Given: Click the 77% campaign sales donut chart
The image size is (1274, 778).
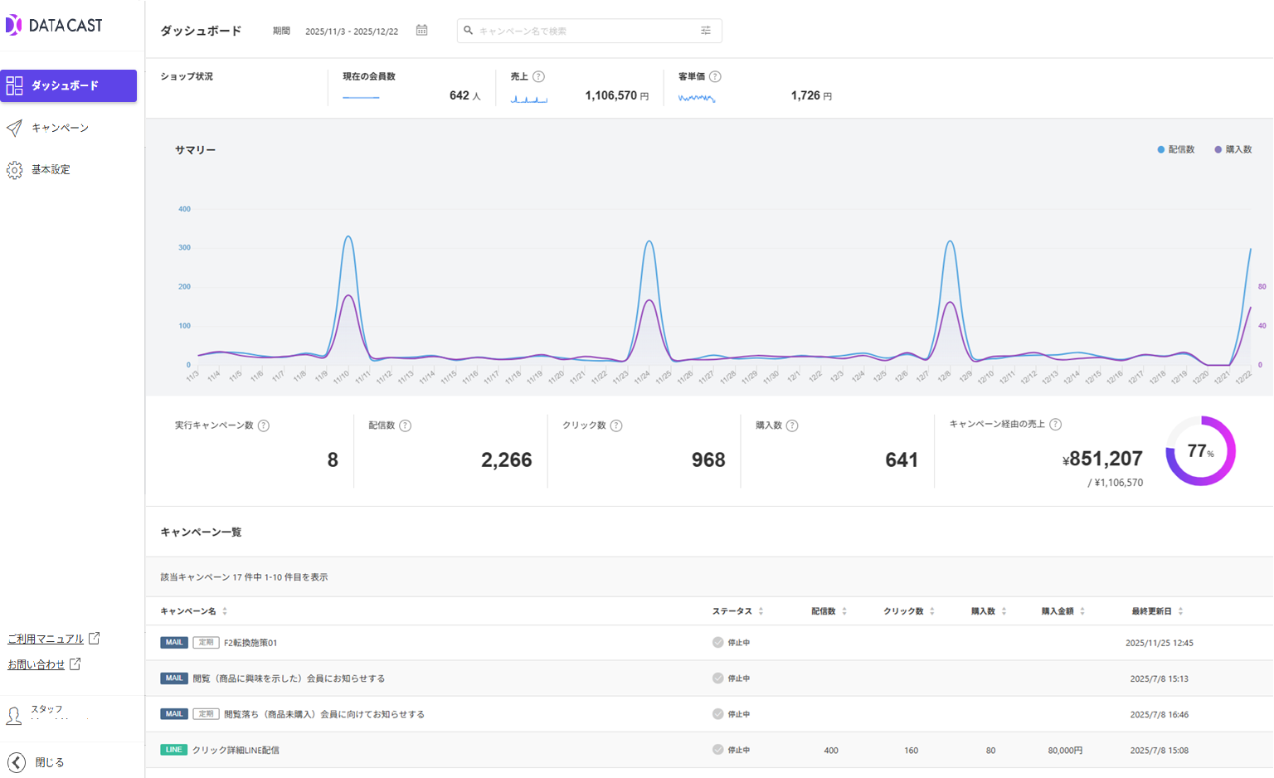Looking at the screenshot, I should click(1200, 451).
